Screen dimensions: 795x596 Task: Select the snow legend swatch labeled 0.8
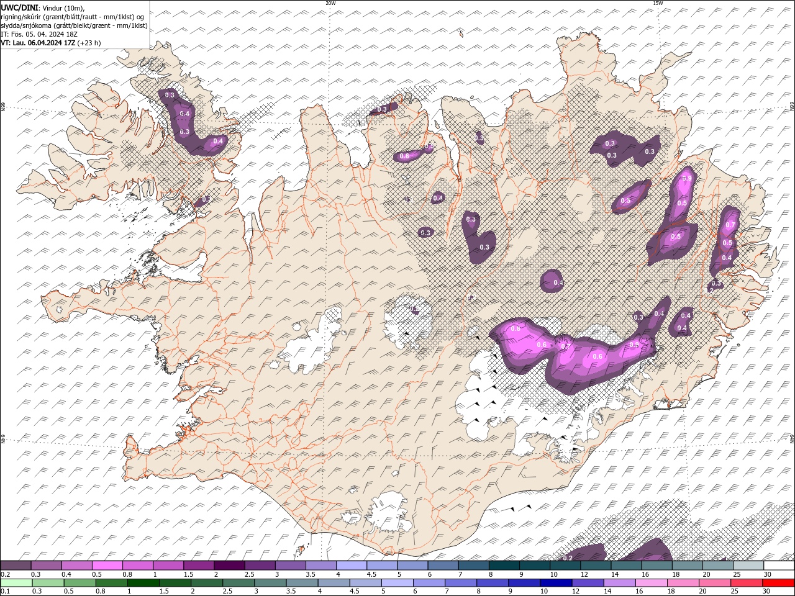[138, 566]
